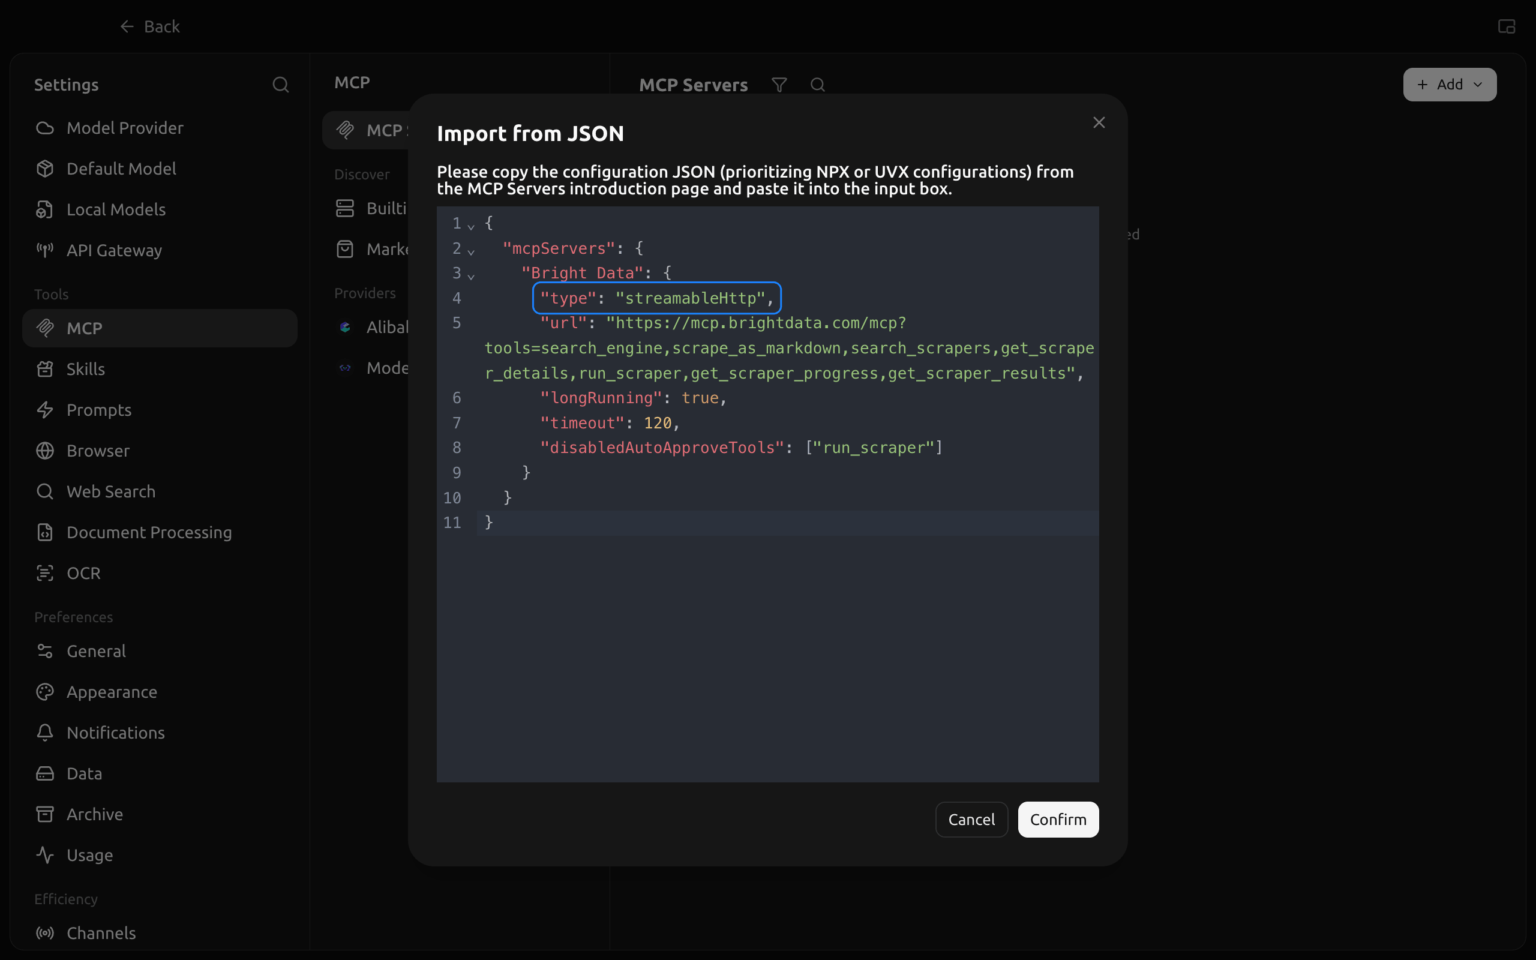
Task: Open Model Provider settings
Action: 160,128
